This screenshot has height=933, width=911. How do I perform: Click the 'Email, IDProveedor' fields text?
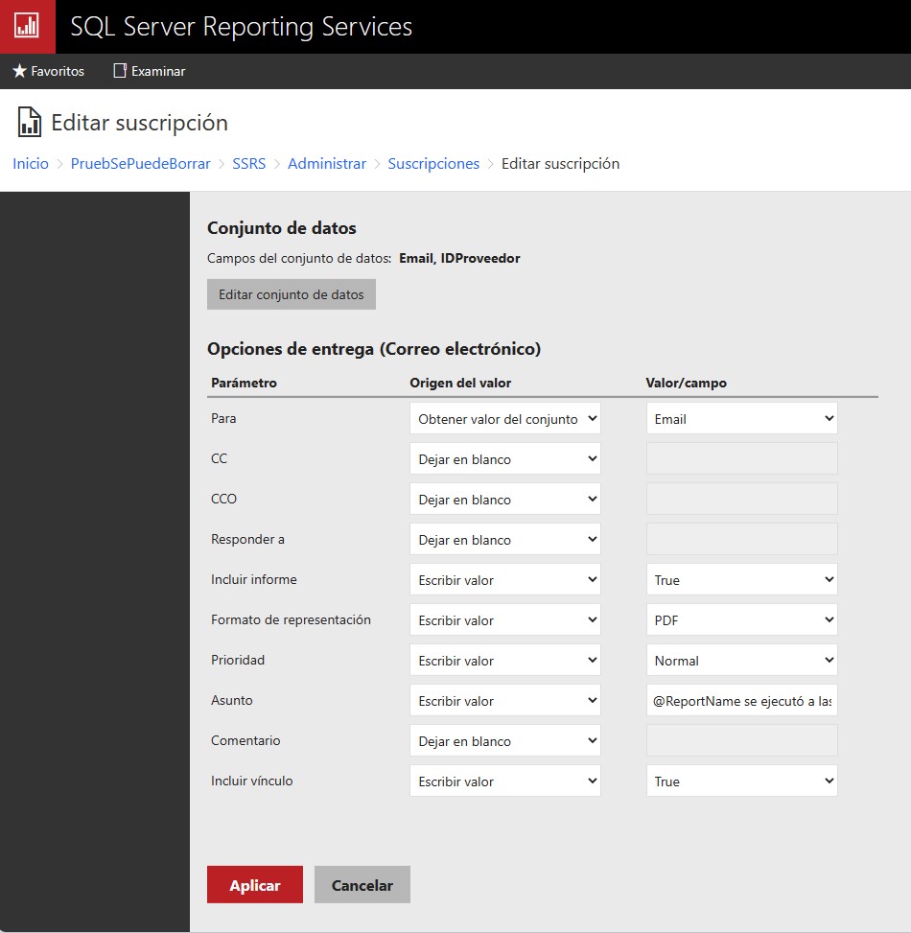coord(459,258)
